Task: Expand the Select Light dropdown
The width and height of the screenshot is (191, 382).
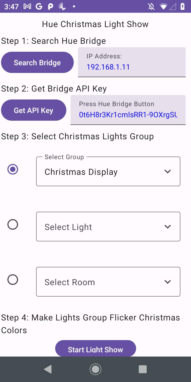Action: [x=108, y=227]
